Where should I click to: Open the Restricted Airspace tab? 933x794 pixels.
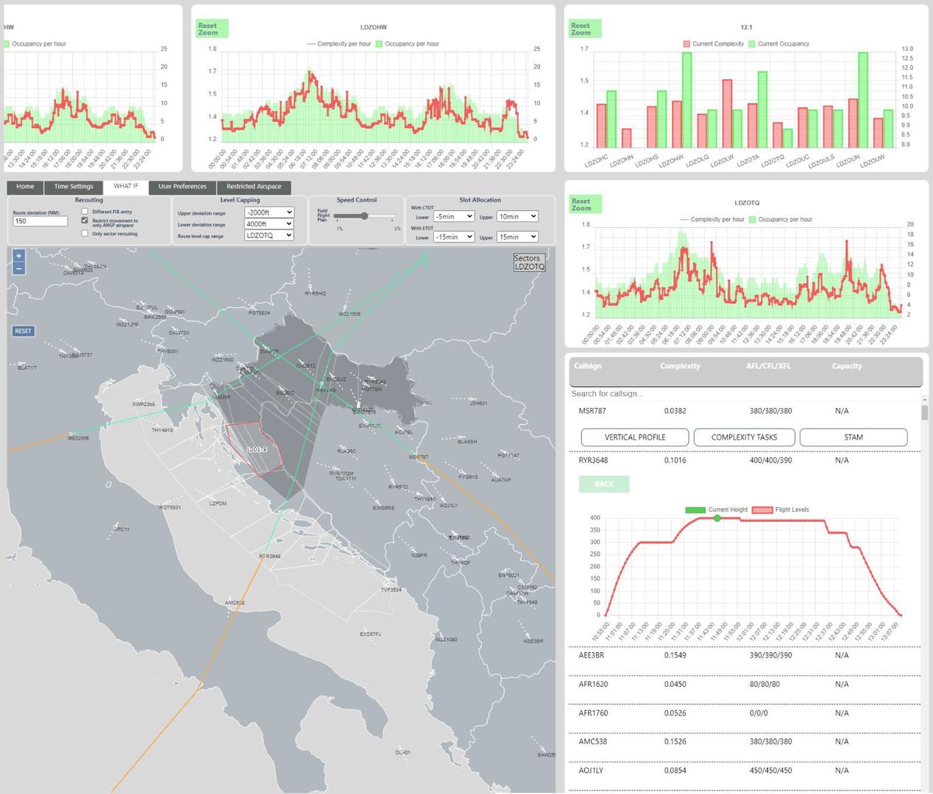[x=254, y=187]
